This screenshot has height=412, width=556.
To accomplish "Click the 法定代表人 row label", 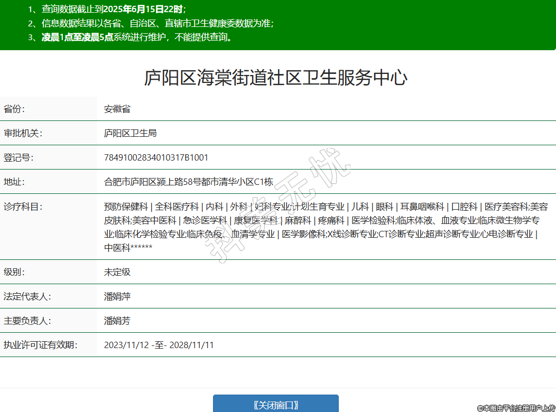I will [x=27, y=296].
